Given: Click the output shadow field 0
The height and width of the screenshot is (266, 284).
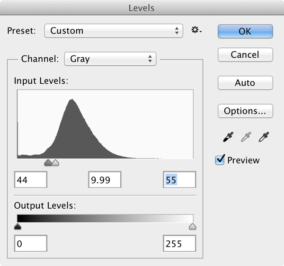Looking at the screenshot, I should pos(31,244).
